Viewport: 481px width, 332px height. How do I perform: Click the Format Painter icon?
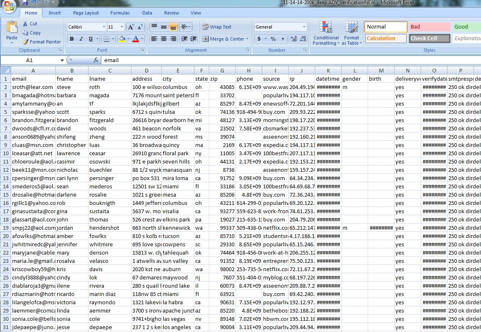point(26,41)
